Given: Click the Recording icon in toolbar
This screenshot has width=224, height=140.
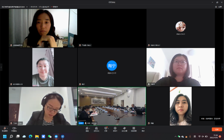Looking at the screenshot, I should point(115,128).
